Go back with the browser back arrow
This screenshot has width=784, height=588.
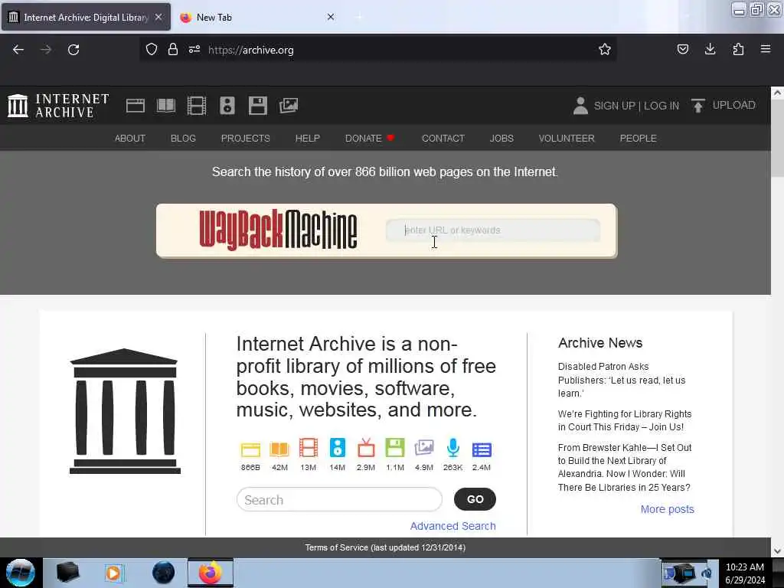18,50
